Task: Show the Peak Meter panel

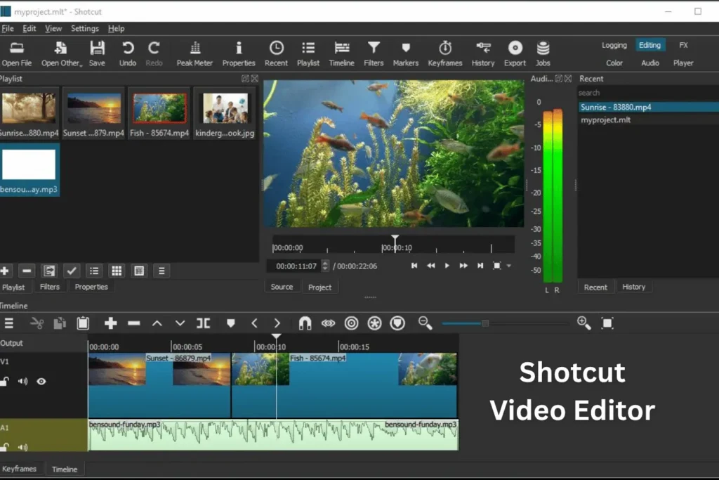Action: coord(195,53)
